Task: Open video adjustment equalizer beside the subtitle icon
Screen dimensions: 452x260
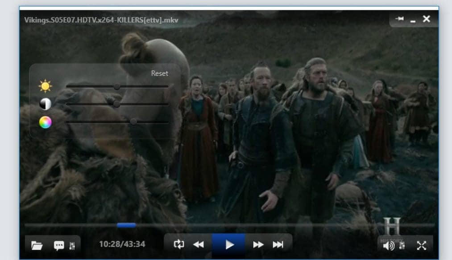Action: [72, 246]
